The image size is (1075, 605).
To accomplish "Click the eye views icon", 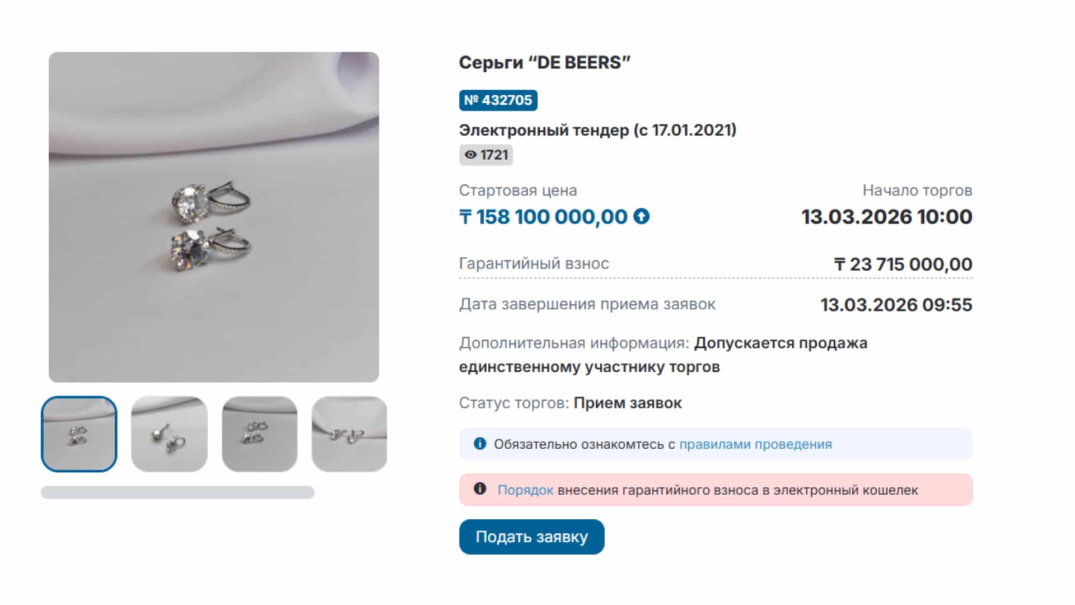I will pos(470,155).
